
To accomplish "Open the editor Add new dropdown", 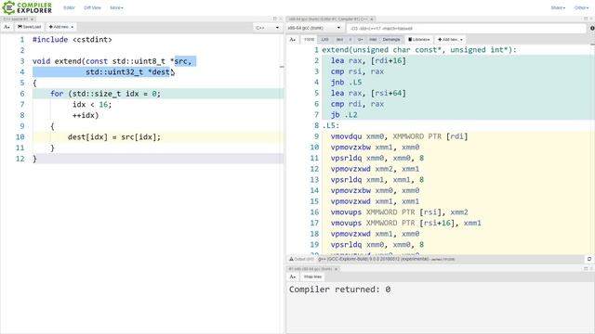I will click(x=61, y=27).
